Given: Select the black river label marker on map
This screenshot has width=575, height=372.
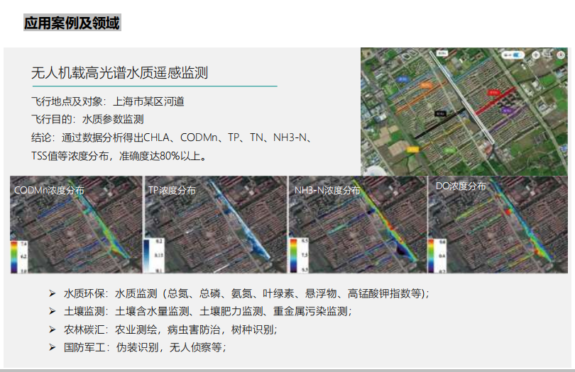Looking at the screenshot, I should tap(440, 113).
